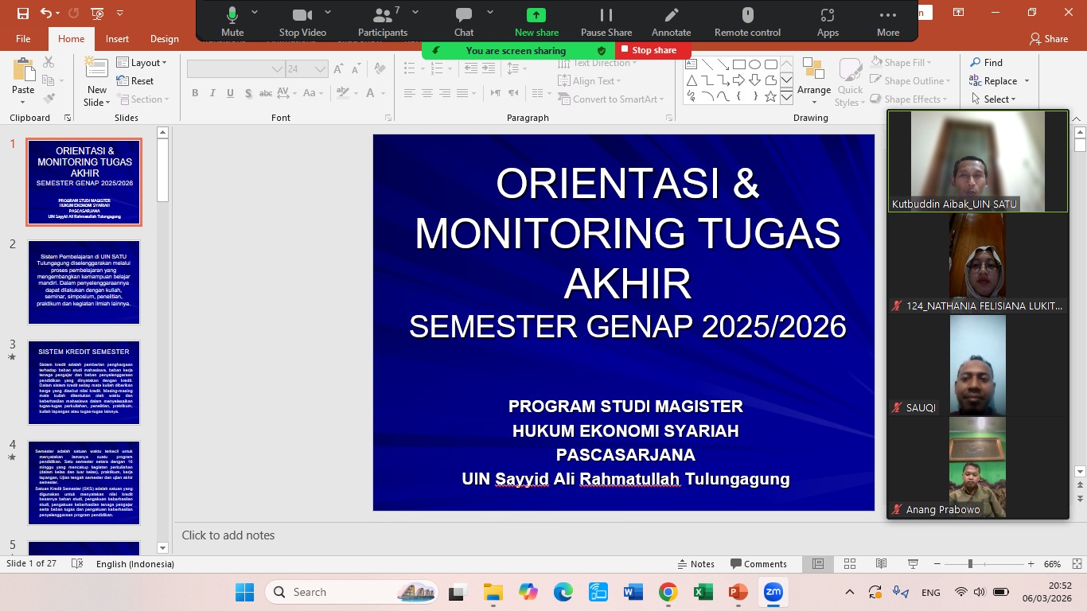The width and height of the screenshot is (1087, 611).
Task: Add a New Slide
Action: (x=96, y=82)
